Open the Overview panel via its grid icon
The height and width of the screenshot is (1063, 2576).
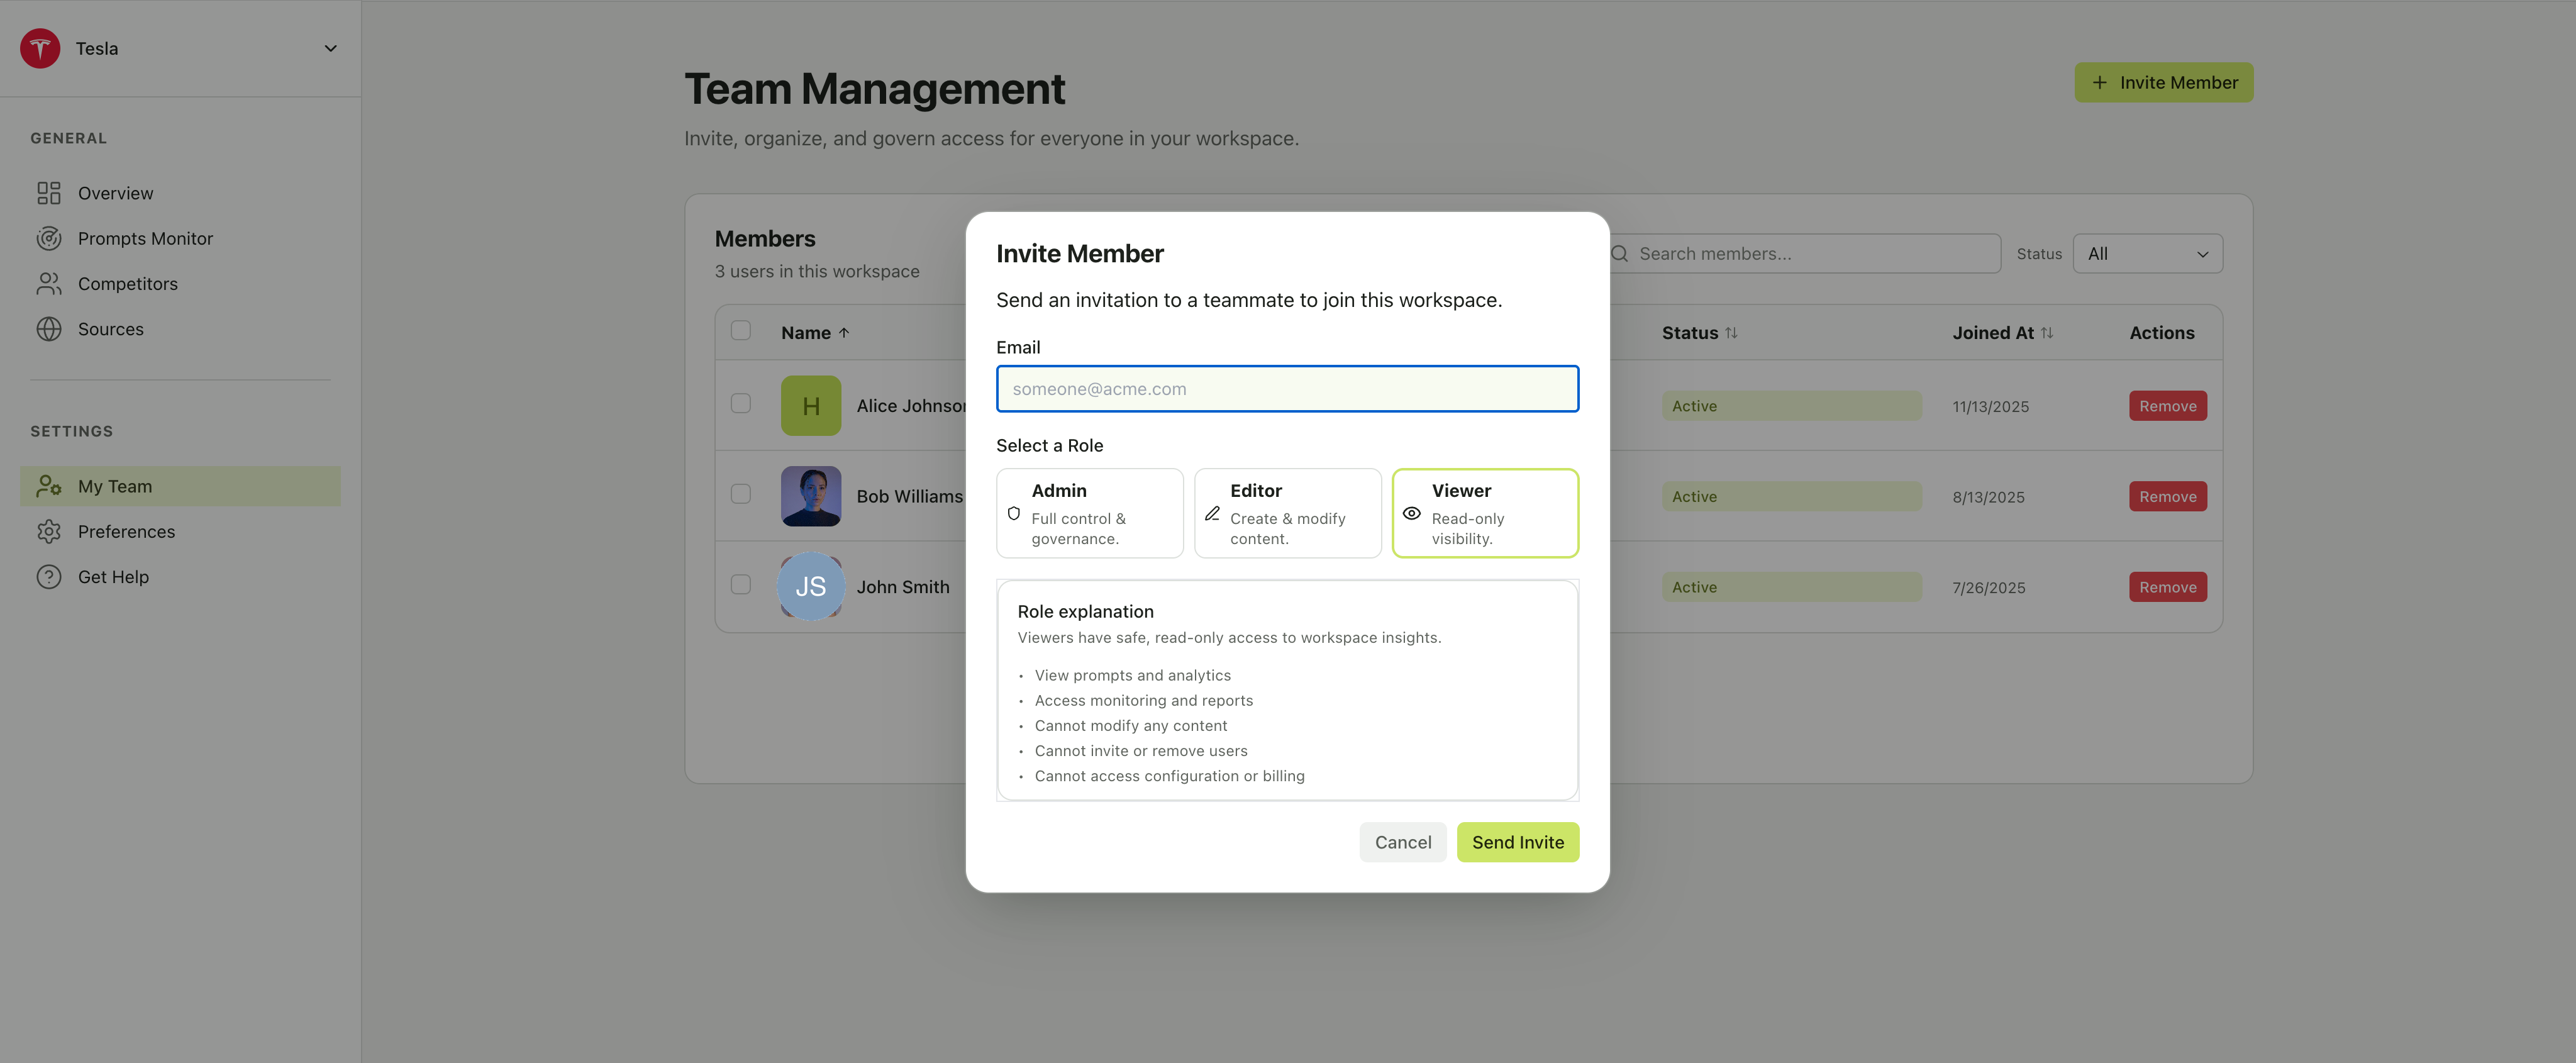[x=49, y=192]
